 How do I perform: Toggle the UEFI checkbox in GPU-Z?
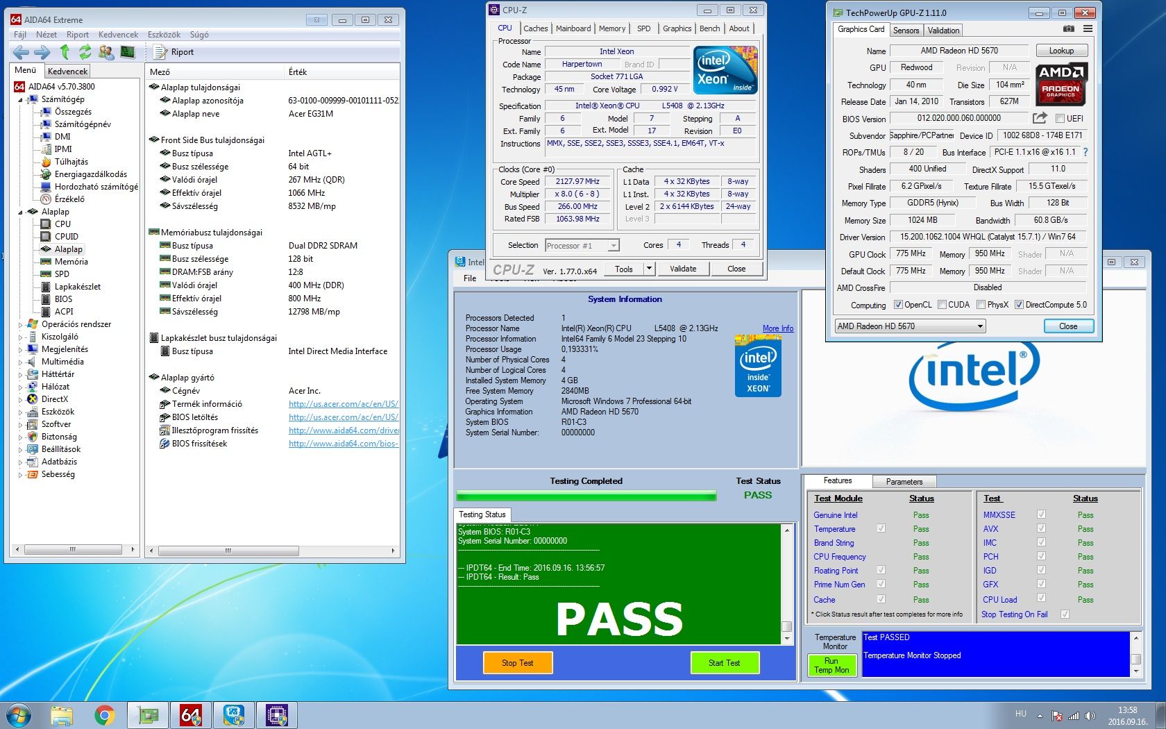click(x=1060, y=119)
